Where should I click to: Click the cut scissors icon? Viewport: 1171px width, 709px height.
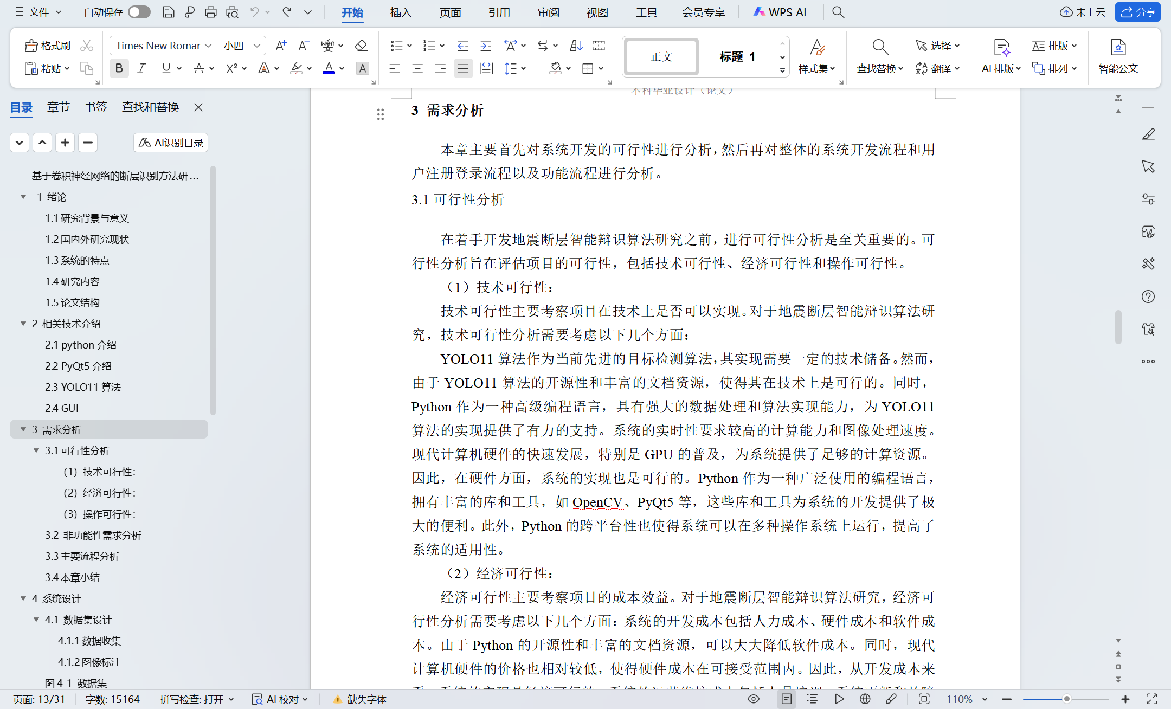click(x=87, y=46)
